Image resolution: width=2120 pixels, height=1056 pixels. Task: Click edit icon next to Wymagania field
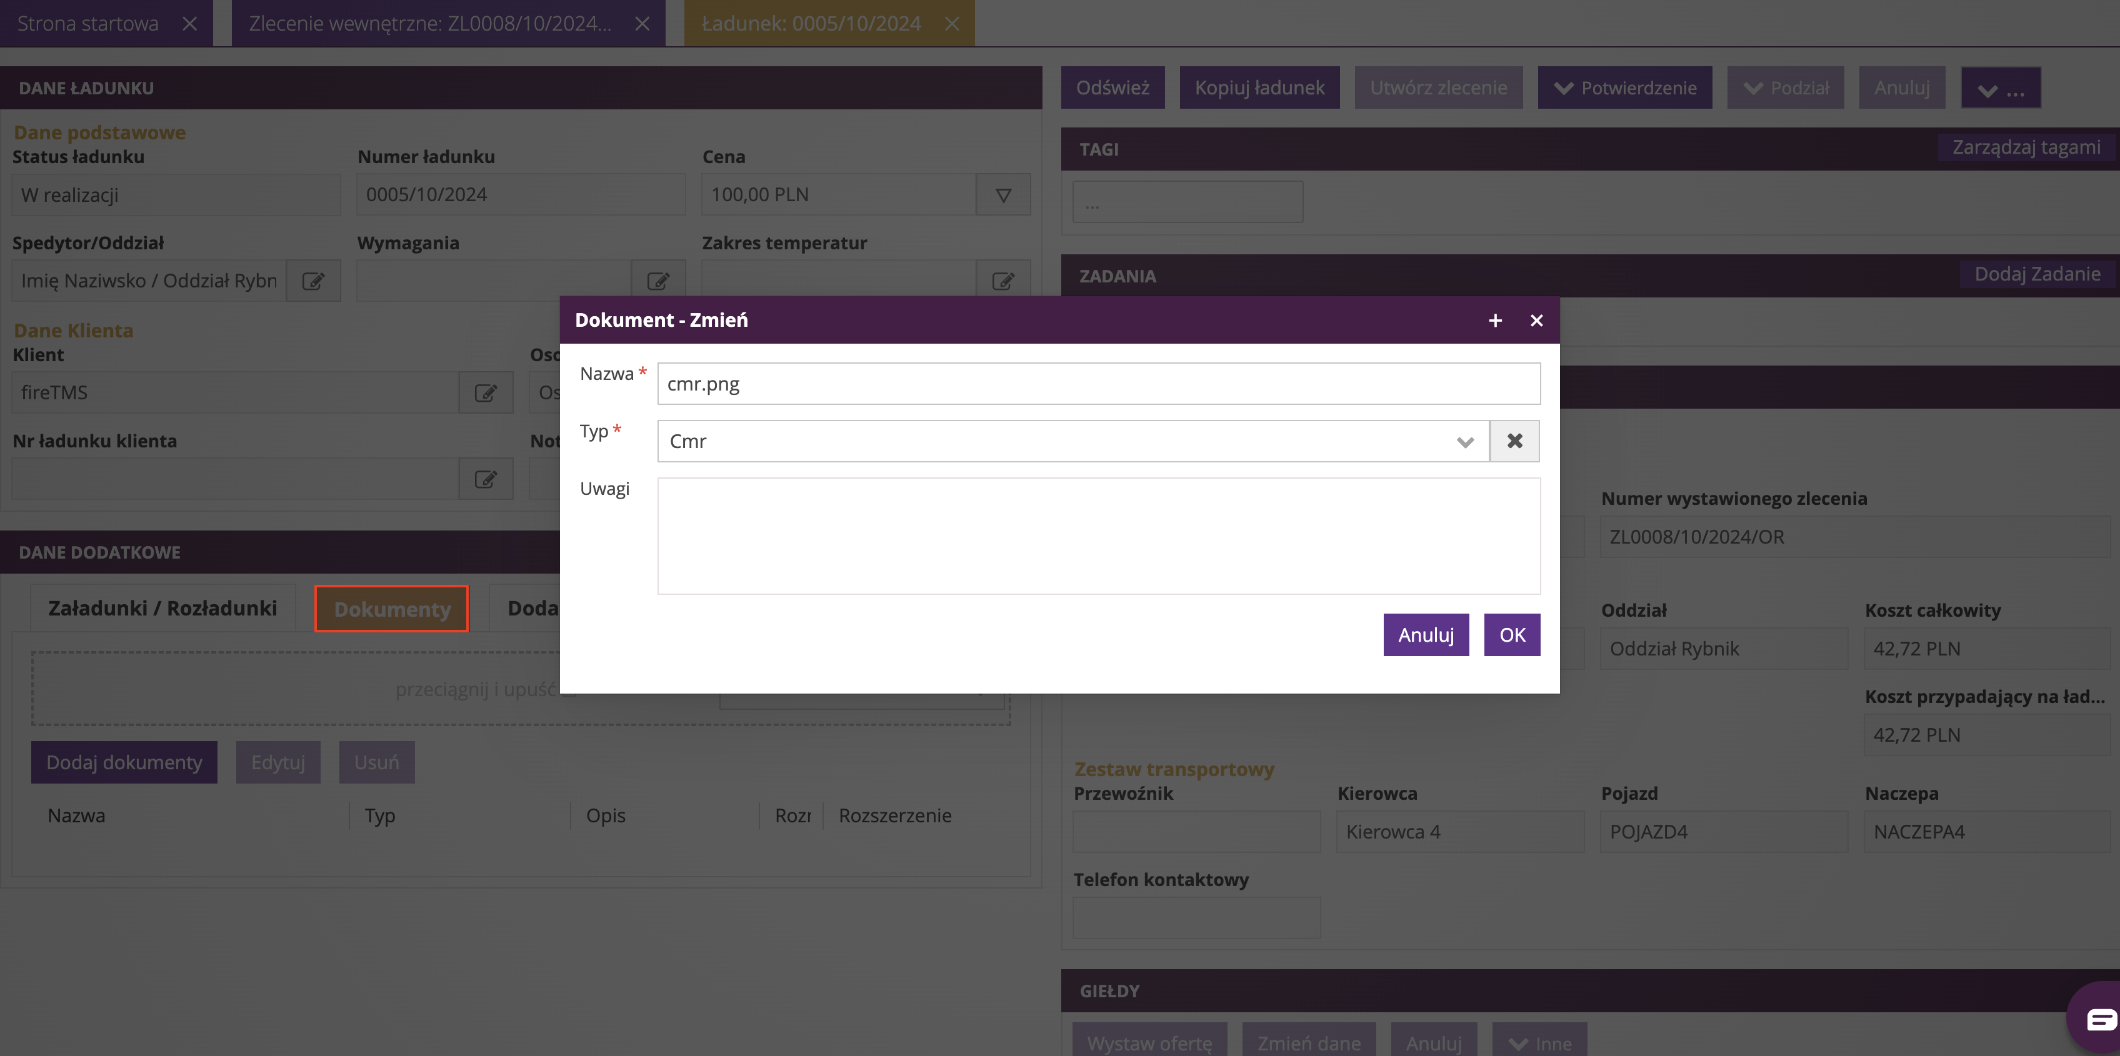(x=657, y=281)
